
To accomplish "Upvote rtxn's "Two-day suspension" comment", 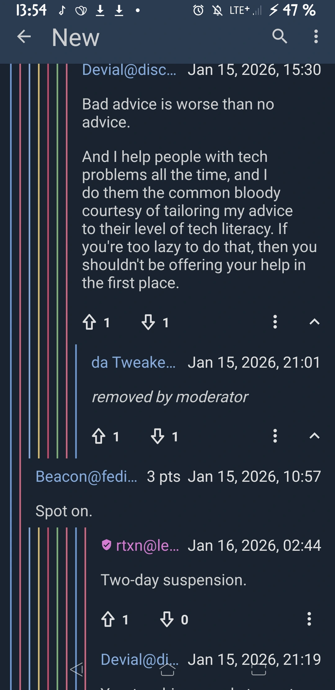I will [x=108, y=619].
